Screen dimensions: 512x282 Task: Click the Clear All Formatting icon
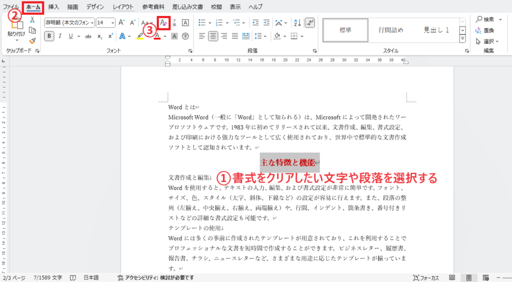(163, 22)
